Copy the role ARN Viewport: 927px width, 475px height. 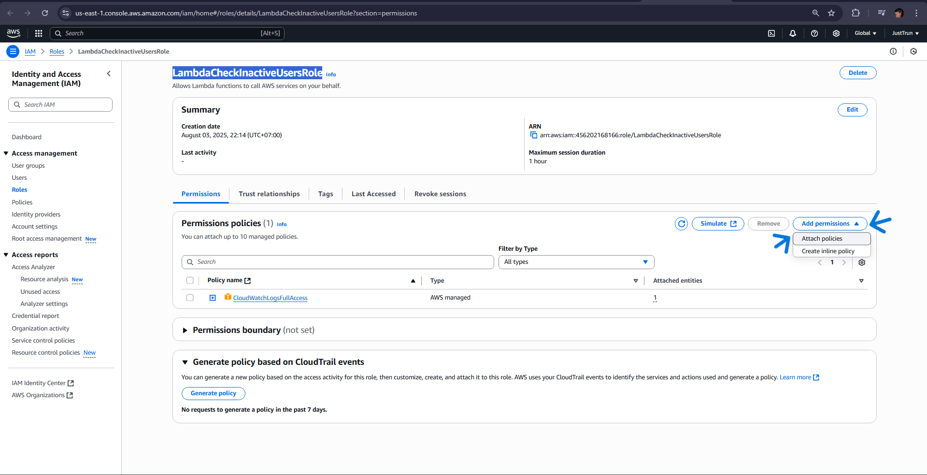tap(534, 135)
